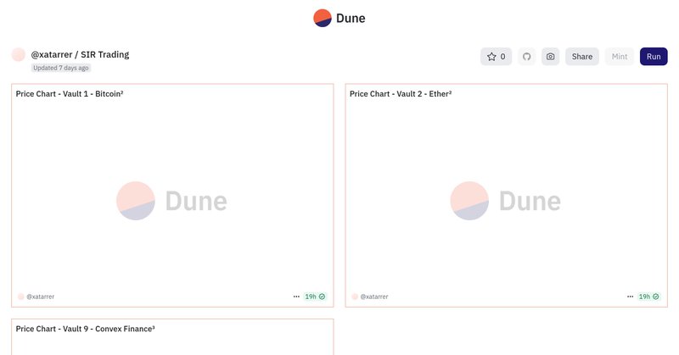Open the three-dot menu on Bitcoin² chart
Image resolution: width=679 pixels, height=355 pixels.
click(296, 297)
